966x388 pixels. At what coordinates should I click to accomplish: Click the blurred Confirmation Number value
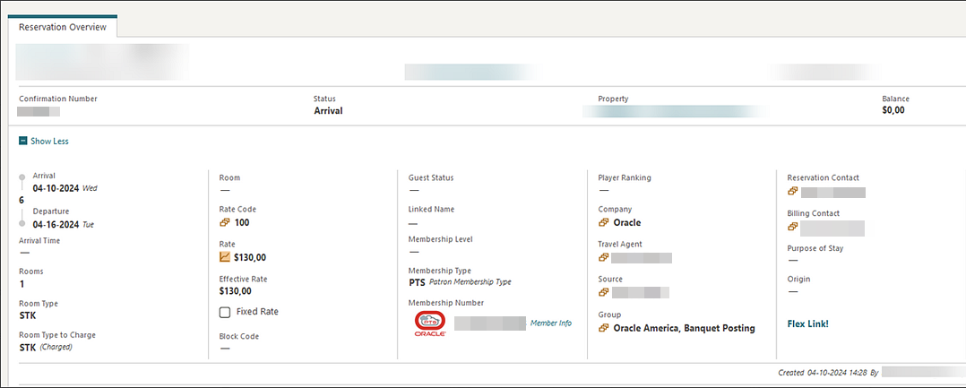click(39, 112)
